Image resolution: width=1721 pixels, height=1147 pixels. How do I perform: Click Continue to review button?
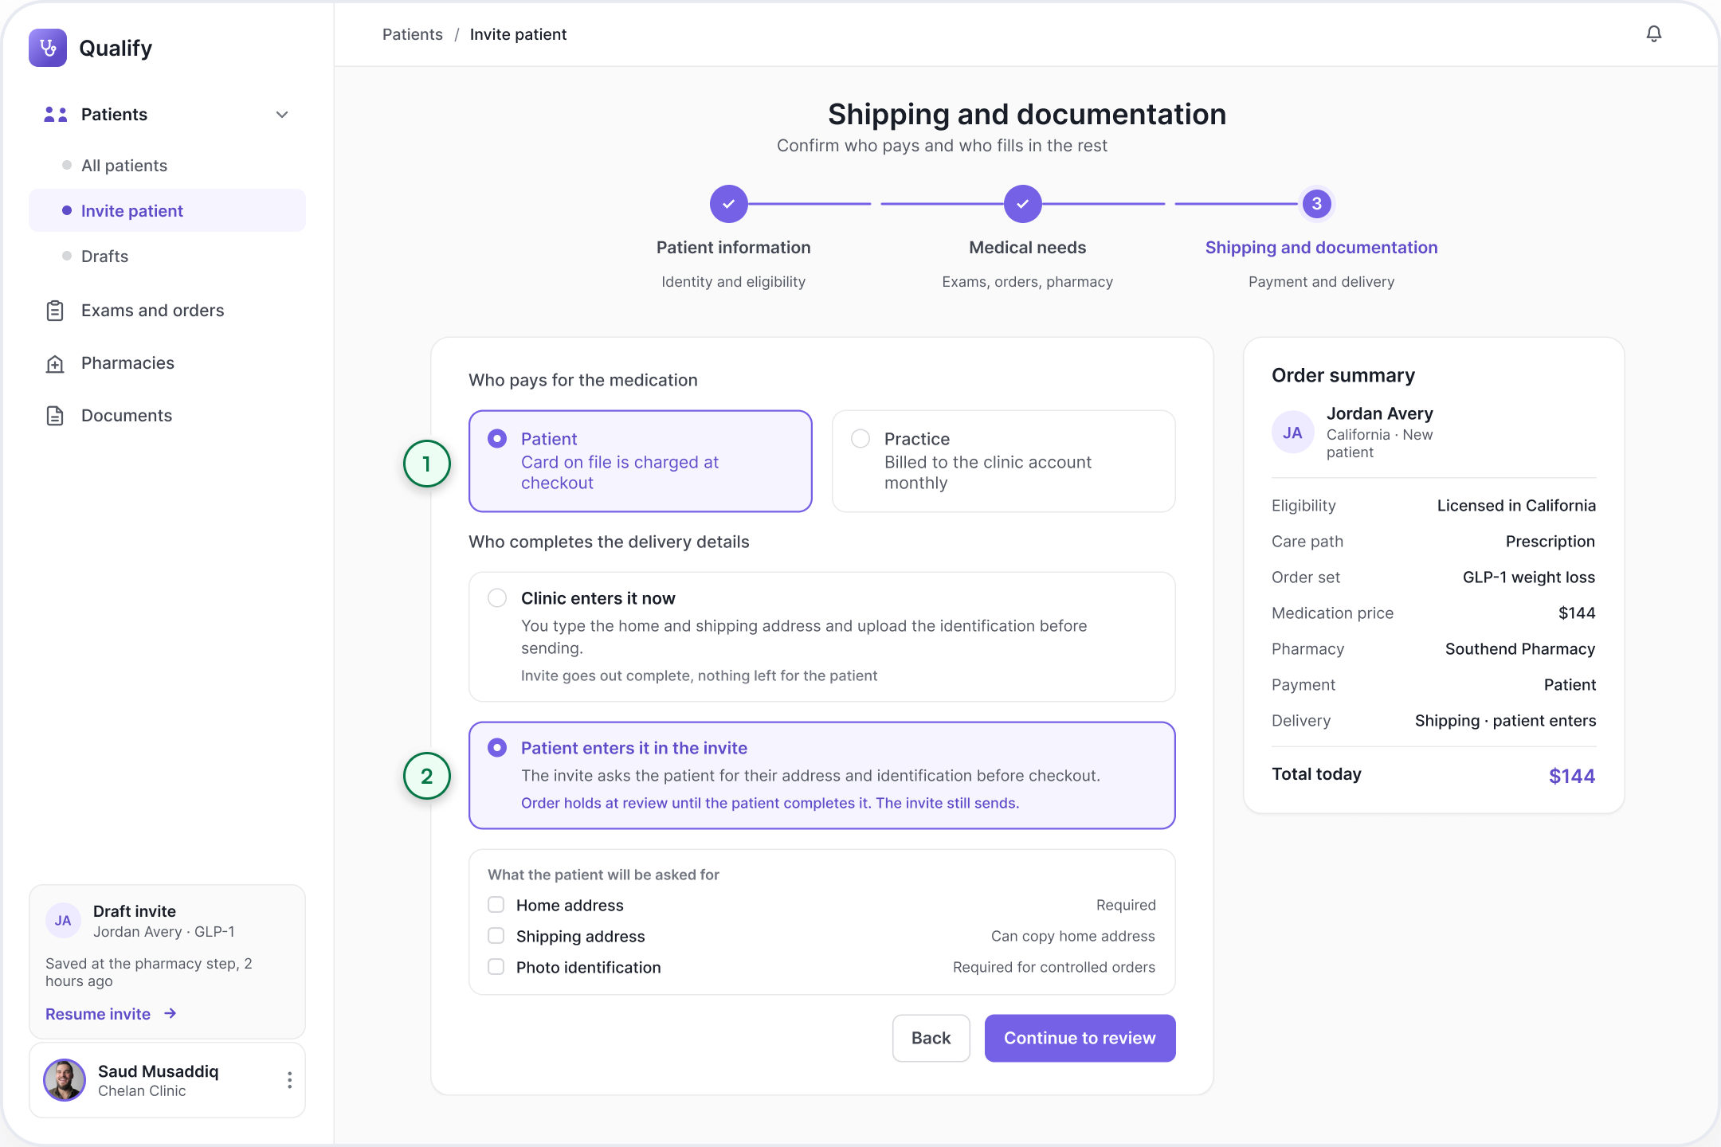(x=1080, y=1038)
